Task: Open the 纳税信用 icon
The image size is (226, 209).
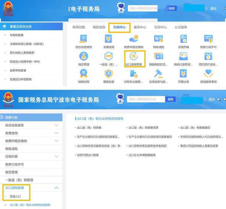Action: click(84, 74)
